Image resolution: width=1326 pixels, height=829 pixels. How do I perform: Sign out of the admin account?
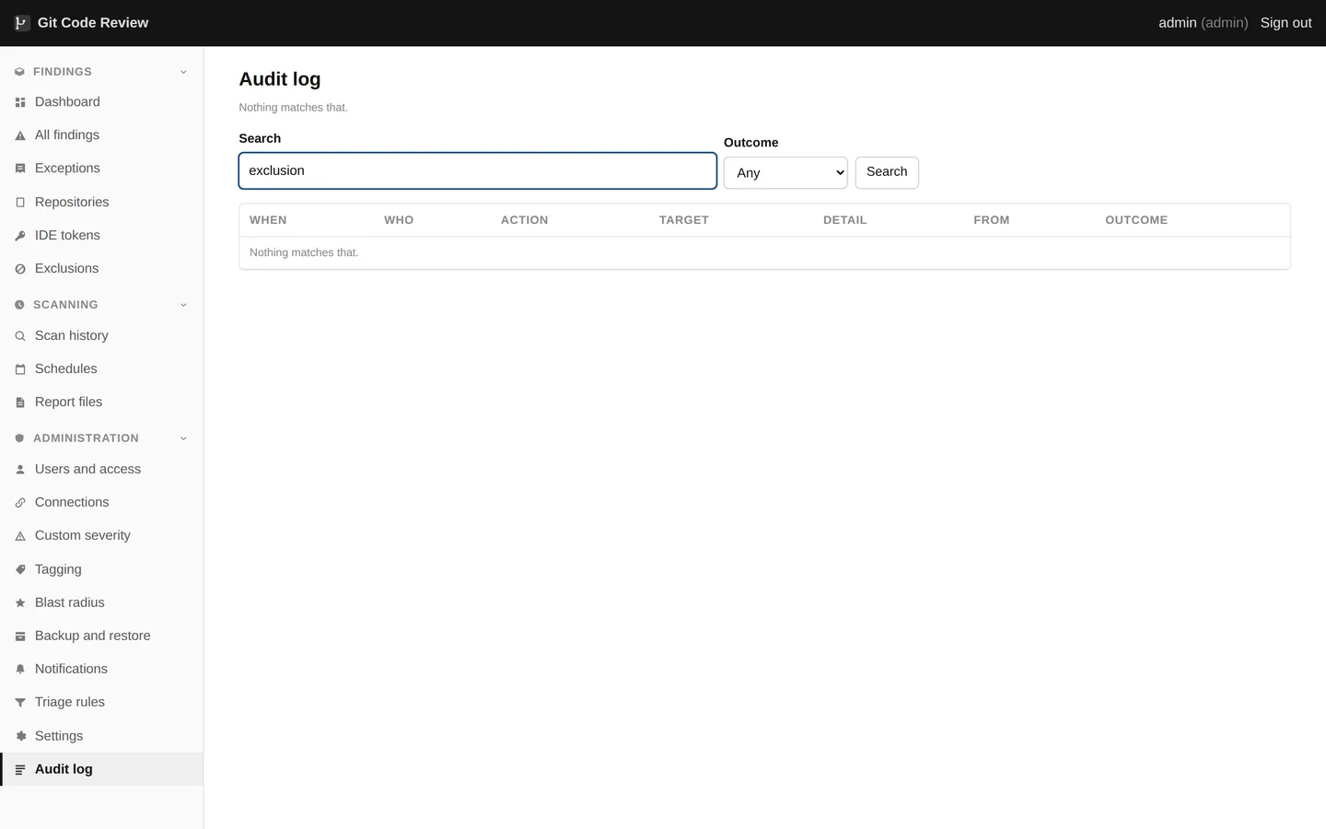tap(1285, 23)
